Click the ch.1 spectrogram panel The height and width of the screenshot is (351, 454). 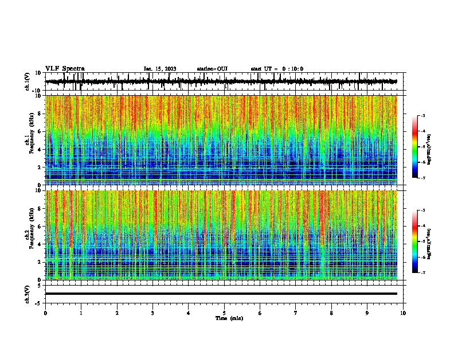(x=221, y=140)
